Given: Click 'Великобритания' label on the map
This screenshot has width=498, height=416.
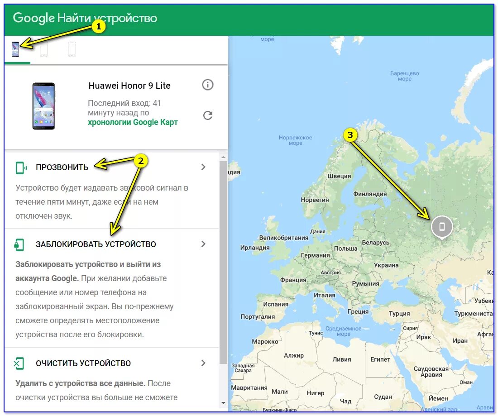Looking at the screenshot, I should tap(283, 238).
